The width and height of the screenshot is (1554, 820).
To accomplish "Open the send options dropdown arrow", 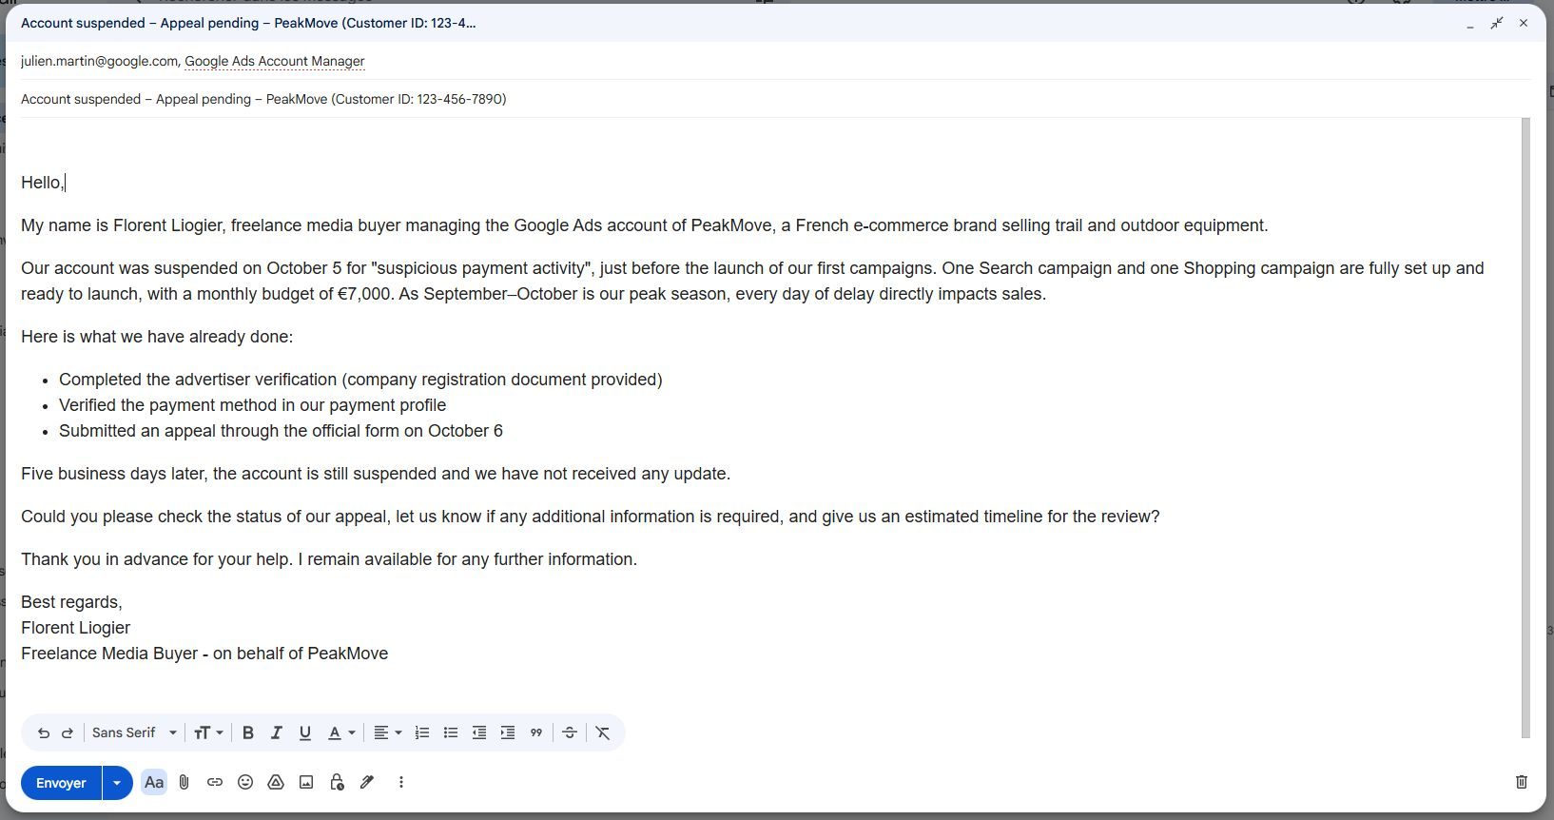I will click(x=117, y=783).
